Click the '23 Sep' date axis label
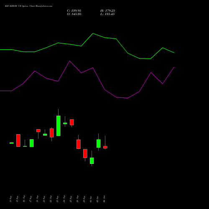 [58, 199]
